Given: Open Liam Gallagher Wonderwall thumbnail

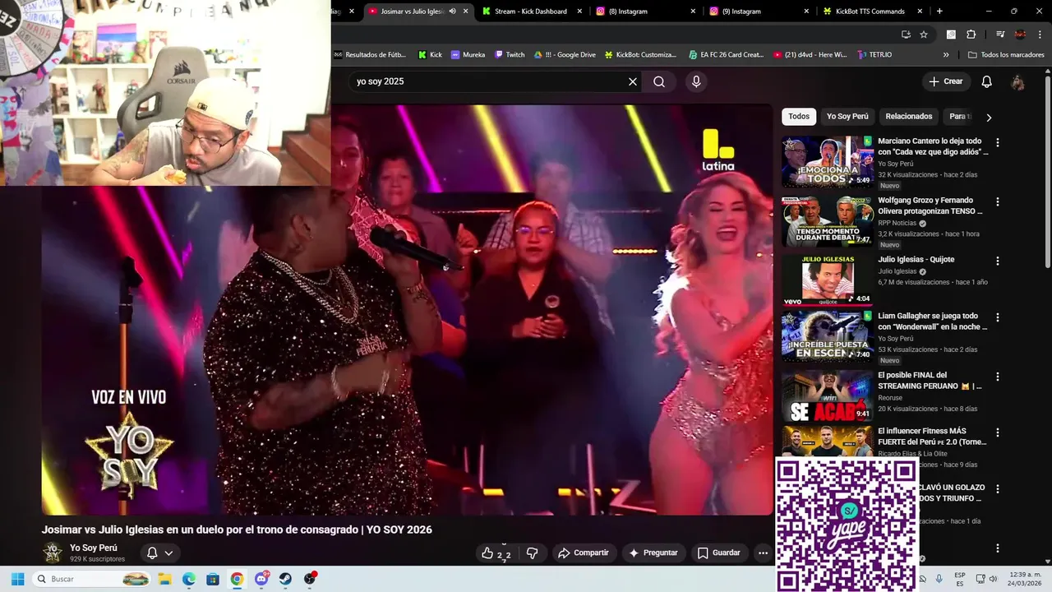Looking at the screenshot, I should point(827,337).
